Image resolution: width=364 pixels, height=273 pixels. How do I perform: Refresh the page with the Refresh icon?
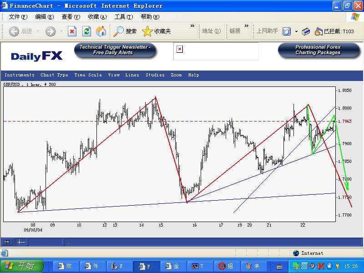(86, 31)
